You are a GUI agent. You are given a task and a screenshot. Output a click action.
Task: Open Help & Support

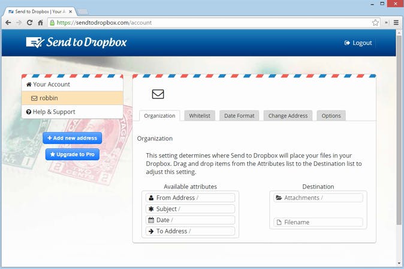pyautogui.click(x=73, y=112)
